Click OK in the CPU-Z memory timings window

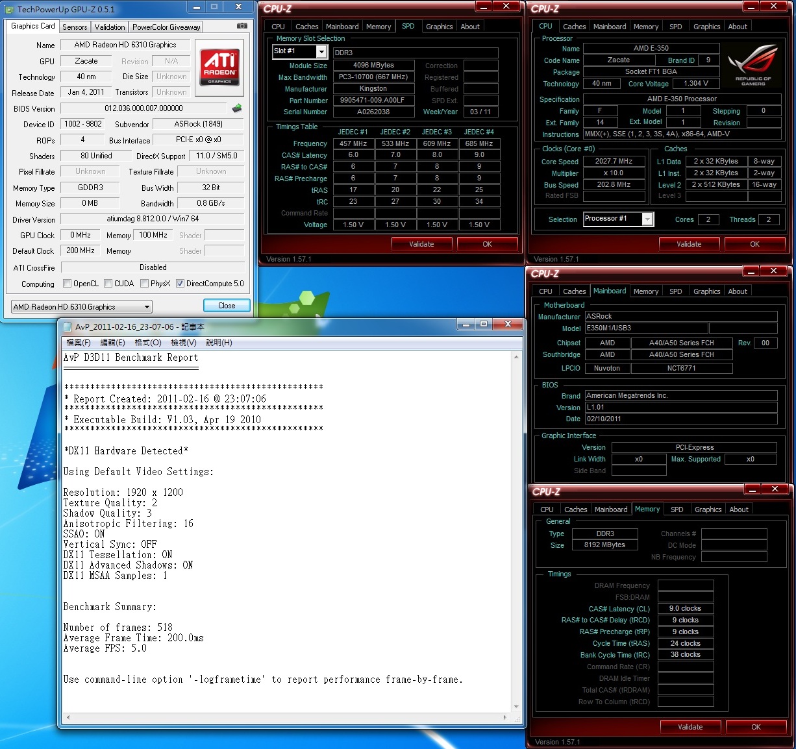[756, 727]
